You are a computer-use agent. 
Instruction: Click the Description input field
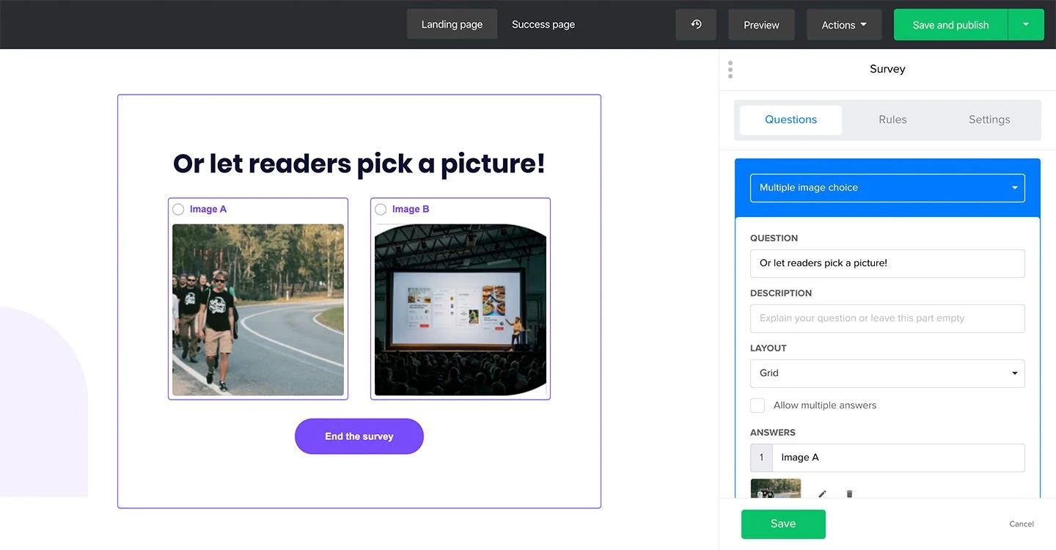pyautogui.click(x=887, y=318)
